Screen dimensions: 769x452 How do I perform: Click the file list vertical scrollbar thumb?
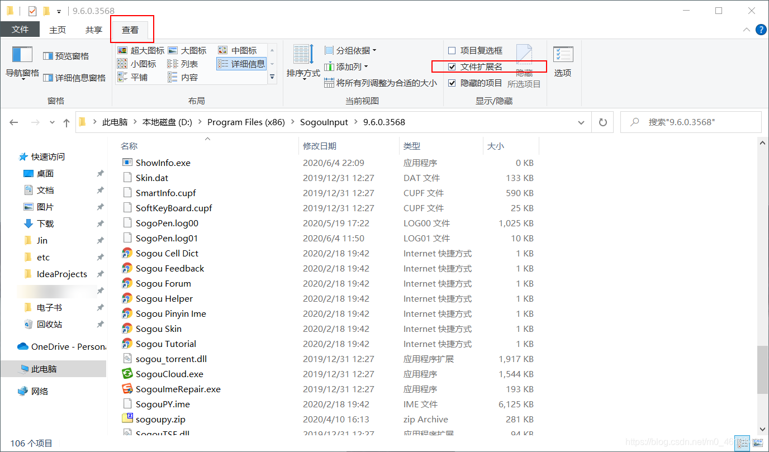coord(763,369)
